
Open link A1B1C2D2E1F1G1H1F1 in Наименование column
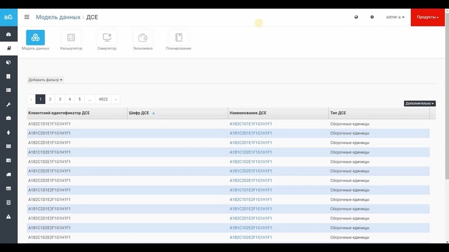(x=250, y=171)
